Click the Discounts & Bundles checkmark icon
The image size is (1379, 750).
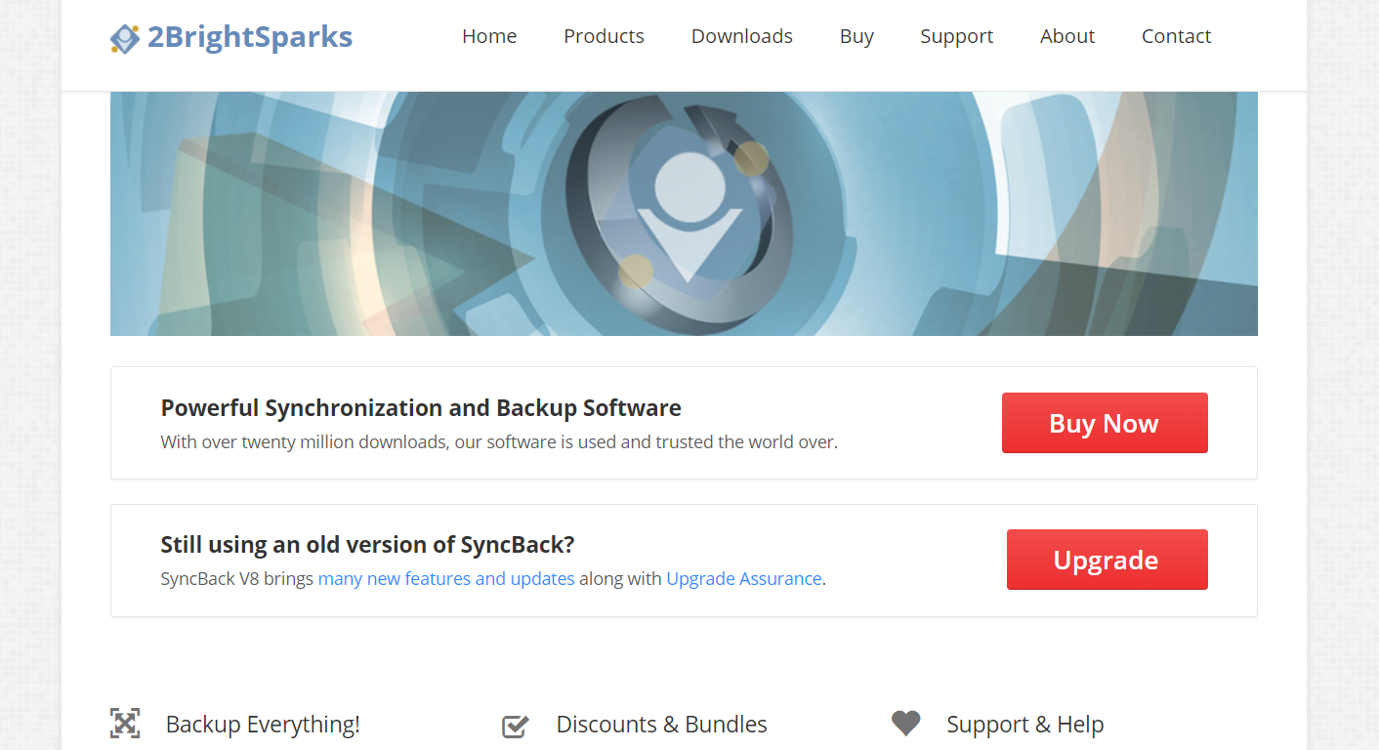point(516,726)
